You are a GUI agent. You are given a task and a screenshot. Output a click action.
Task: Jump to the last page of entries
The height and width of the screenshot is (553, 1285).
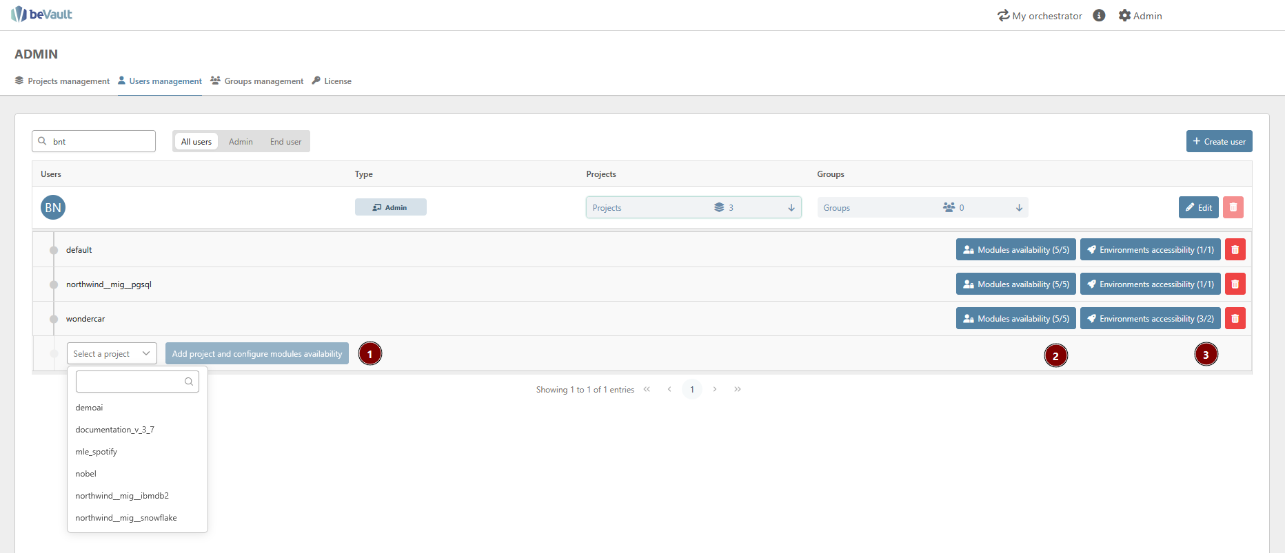coord(738,390)
